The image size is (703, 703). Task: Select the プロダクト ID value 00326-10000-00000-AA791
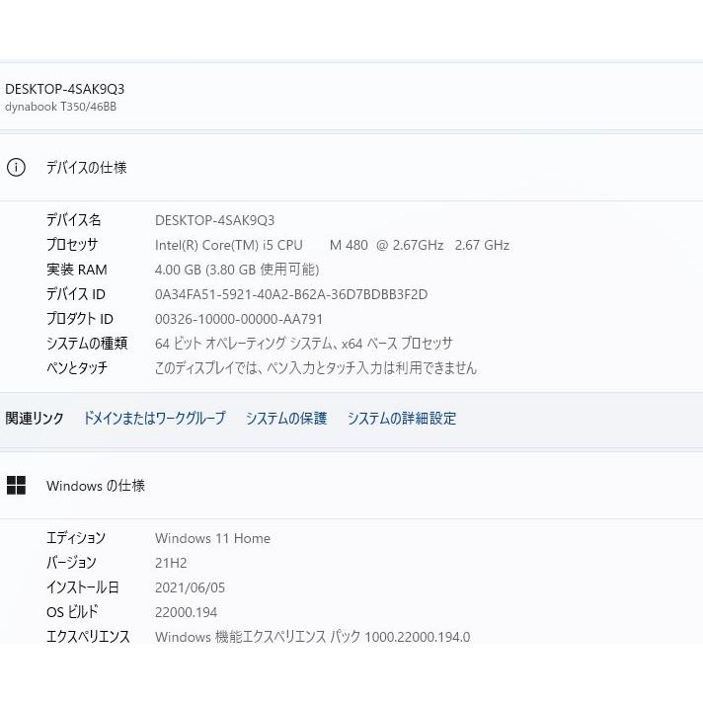point(239,319)
